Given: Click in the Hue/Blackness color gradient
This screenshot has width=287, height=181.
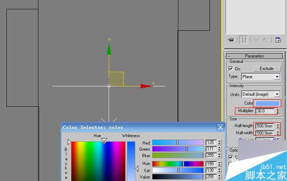Looking at the screenshot, I should [98, 161].
